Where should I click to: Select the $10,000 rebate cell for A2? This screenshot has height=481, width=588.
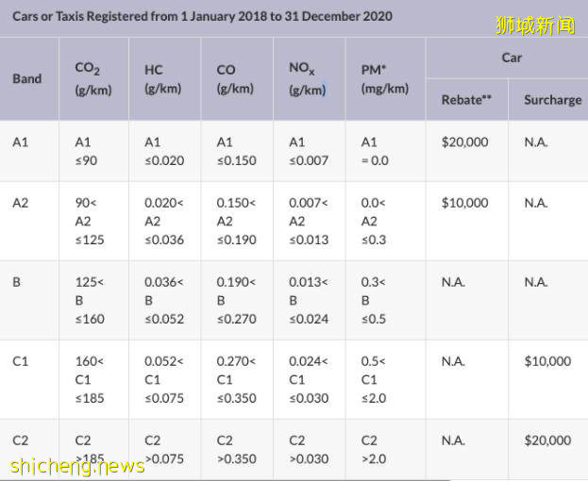point(464,203)
